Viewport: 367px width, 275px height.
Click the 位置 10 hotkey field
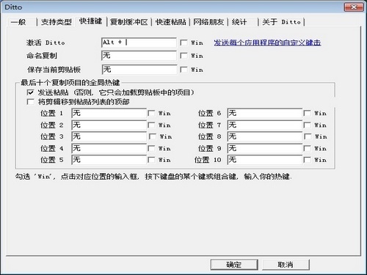pyautogui.click(x=265, y=160)
